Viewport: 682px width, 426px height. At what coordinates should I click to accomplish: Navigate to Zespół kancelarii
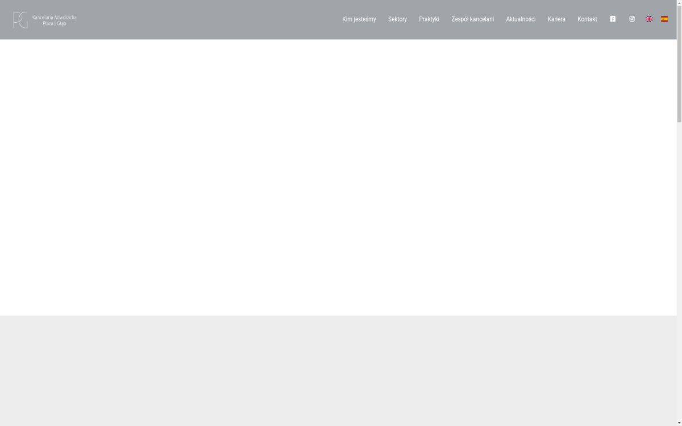(x=472, y=19)
